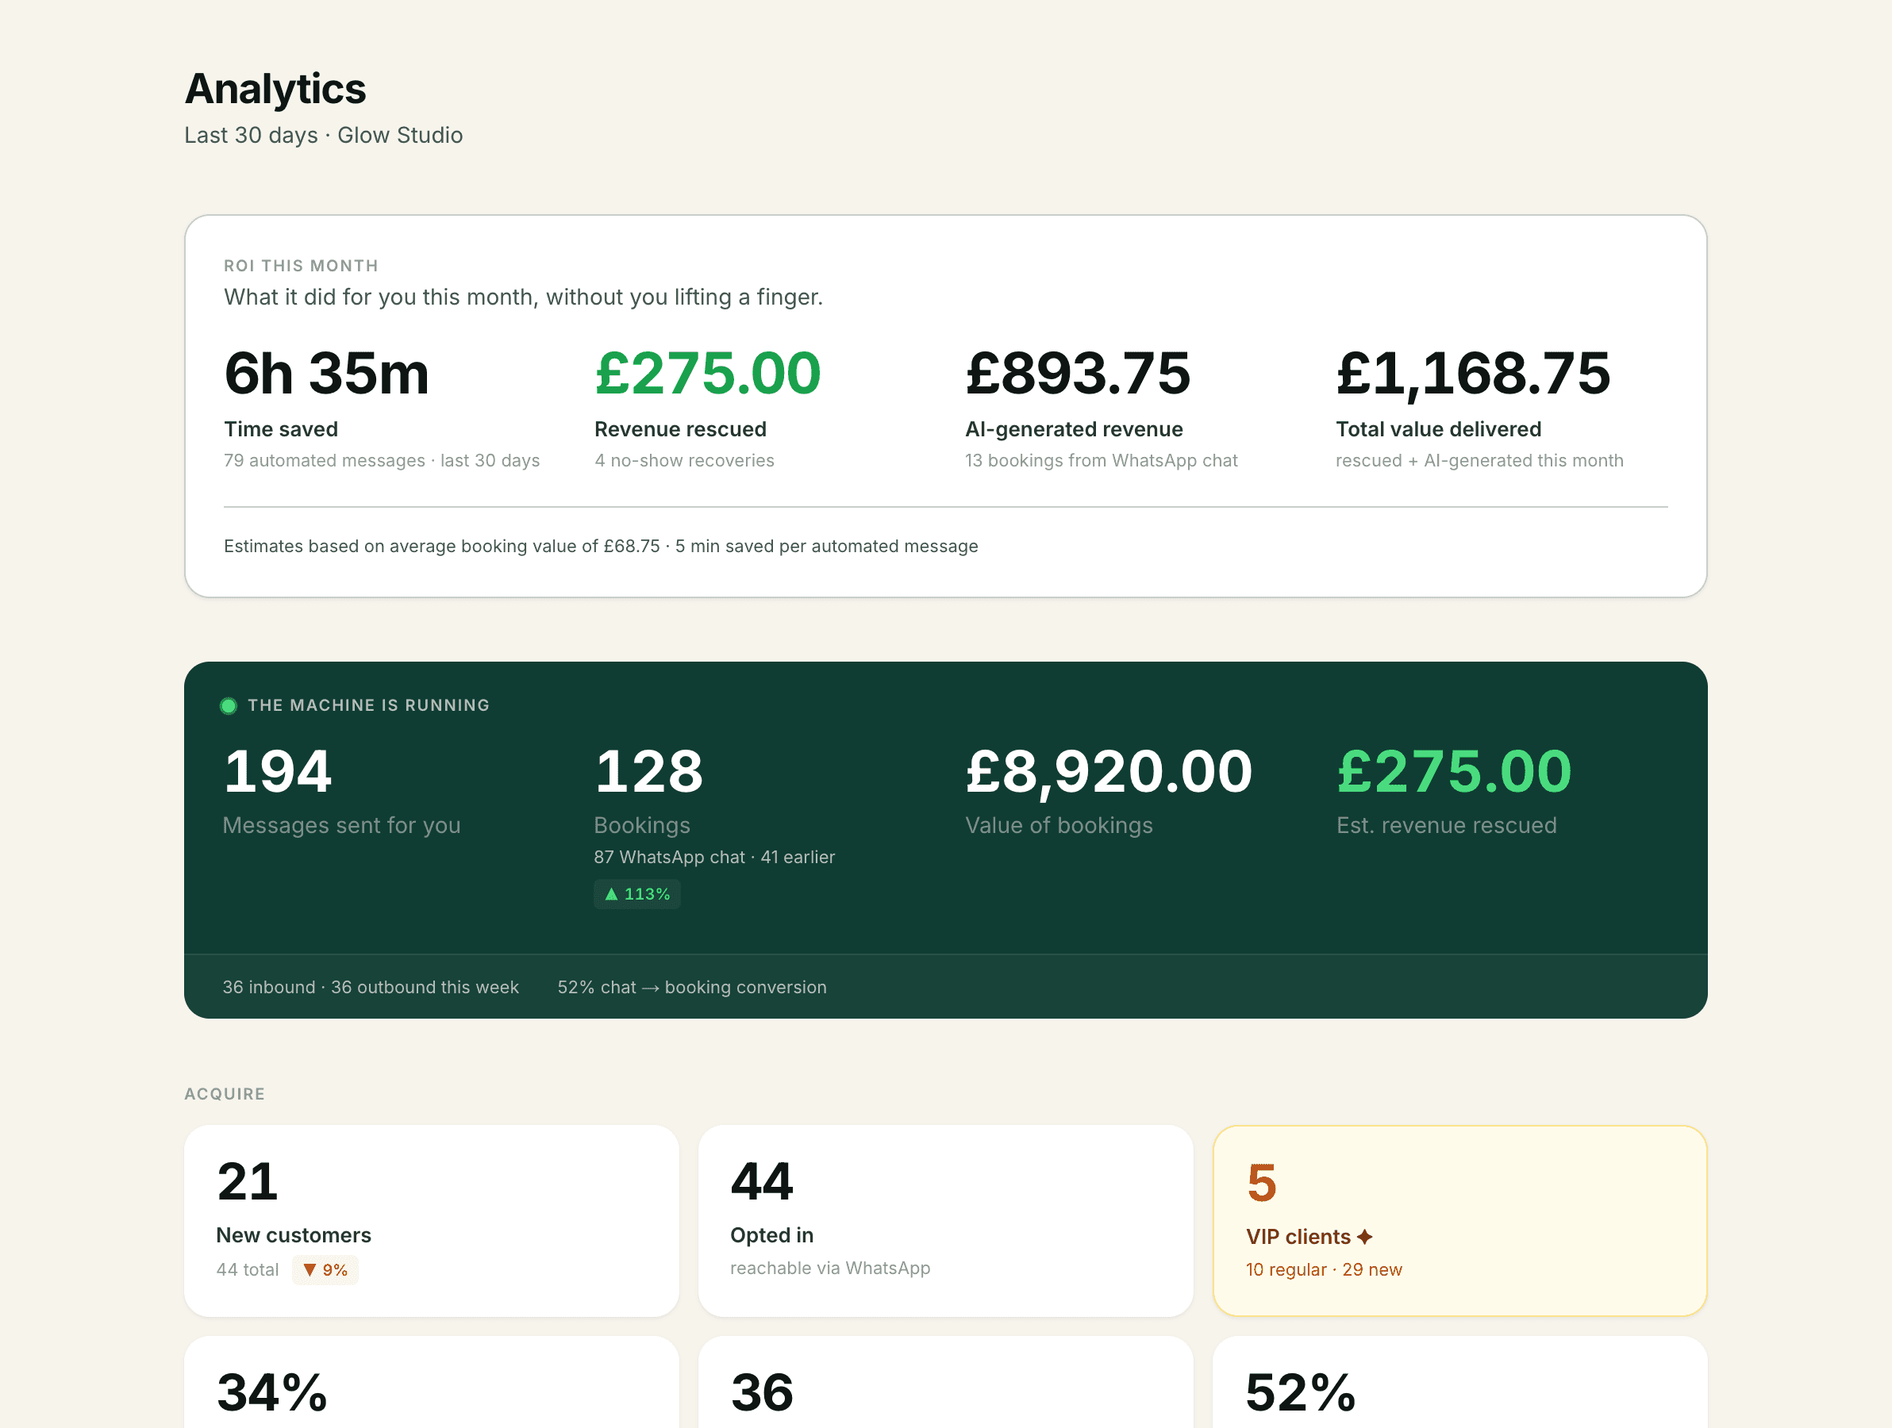Image resolution: width=1892 pixels, height=1428 pixels.
Task: Open the 44 Opted in card
Action: (x=945, y=1220)
